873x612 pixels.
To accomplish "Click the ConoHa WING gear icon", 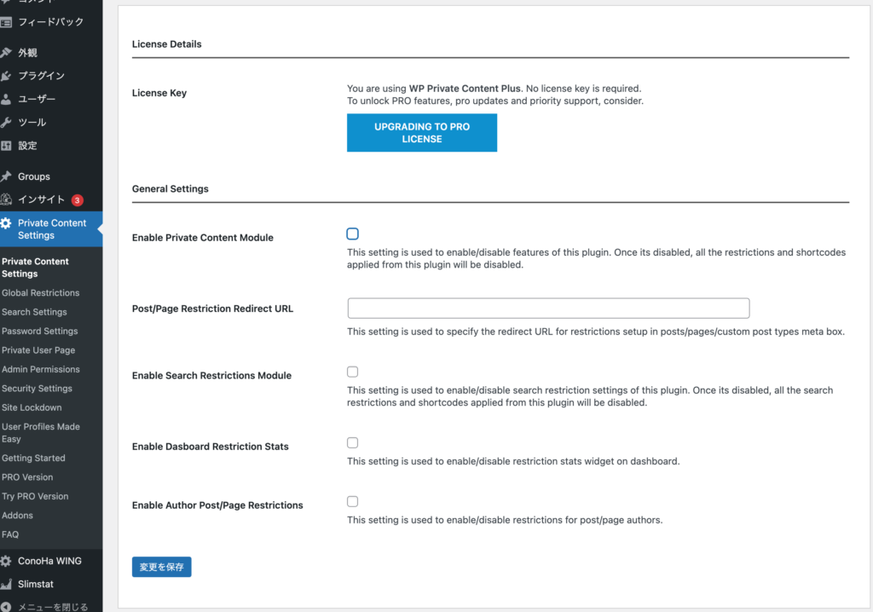I will tap(6, 562).
